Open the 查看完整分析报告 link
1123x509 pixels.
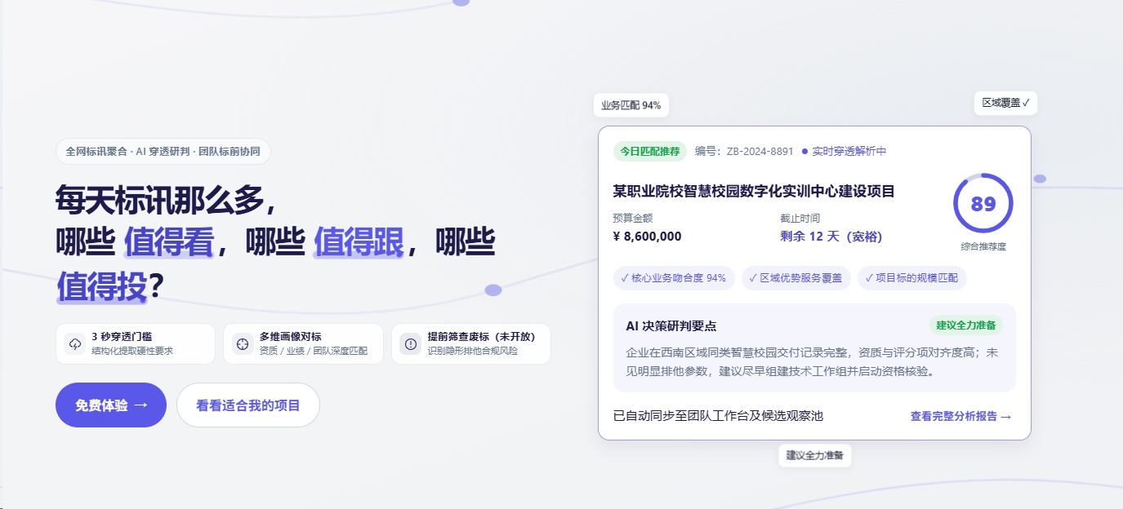click(x=961, y=416)
